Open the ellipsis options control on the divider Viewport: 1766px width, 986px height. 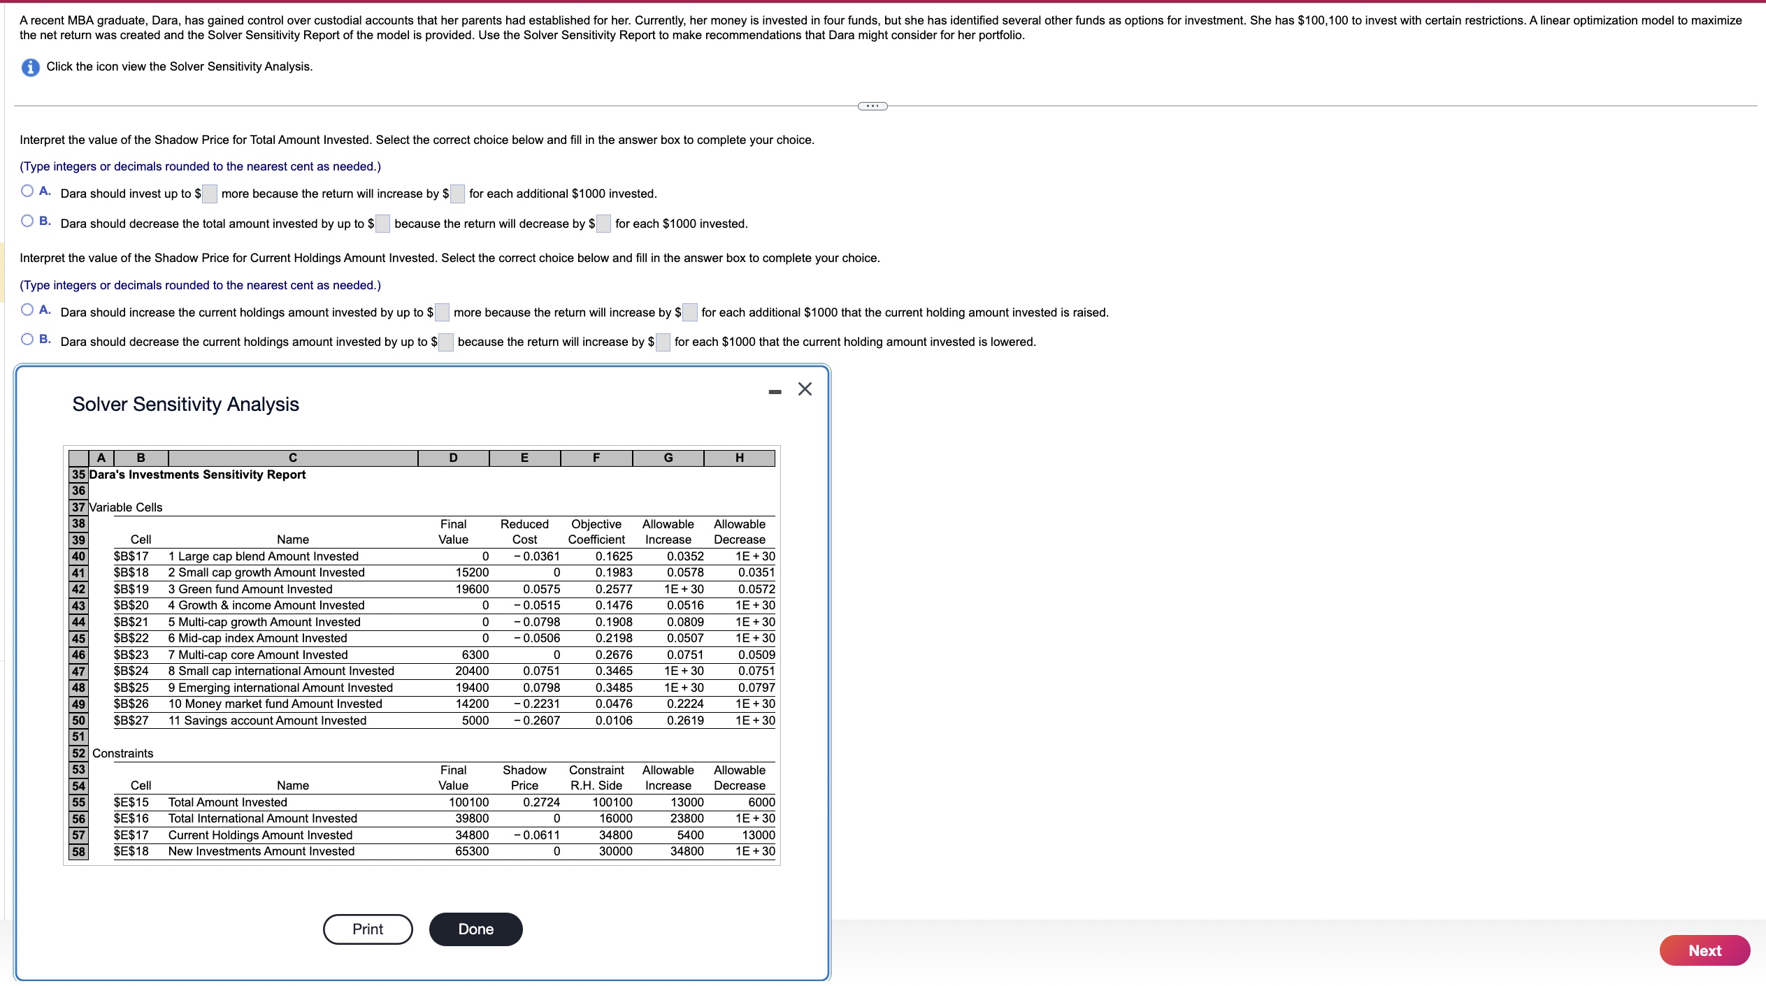[871, 105]
